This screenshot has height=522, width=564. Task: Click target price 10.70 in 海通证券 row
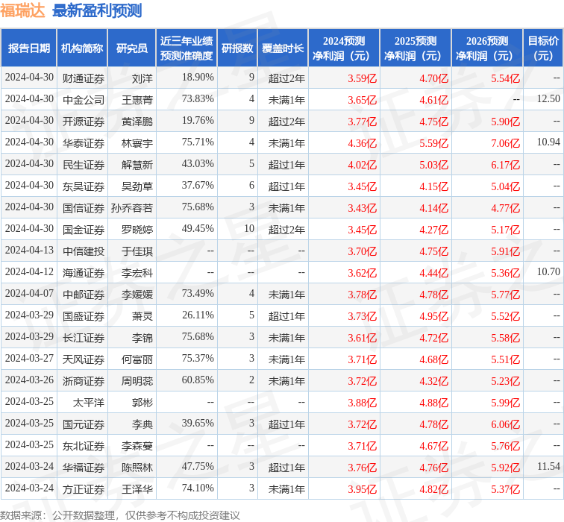(548, 271)
